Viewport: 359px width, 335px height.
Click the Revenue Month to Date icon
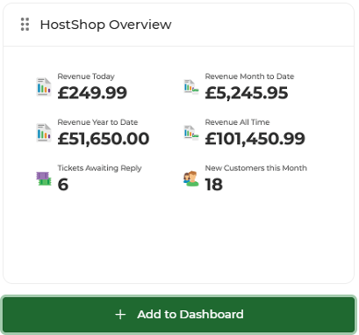click(x=191, y=87)
